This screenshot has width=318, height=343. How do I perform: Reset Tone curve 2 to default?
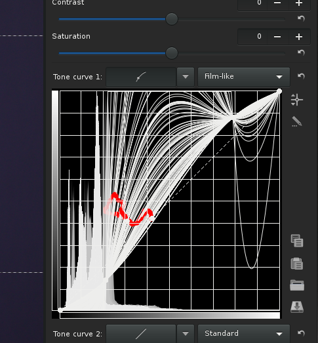[x=301, y=333]
